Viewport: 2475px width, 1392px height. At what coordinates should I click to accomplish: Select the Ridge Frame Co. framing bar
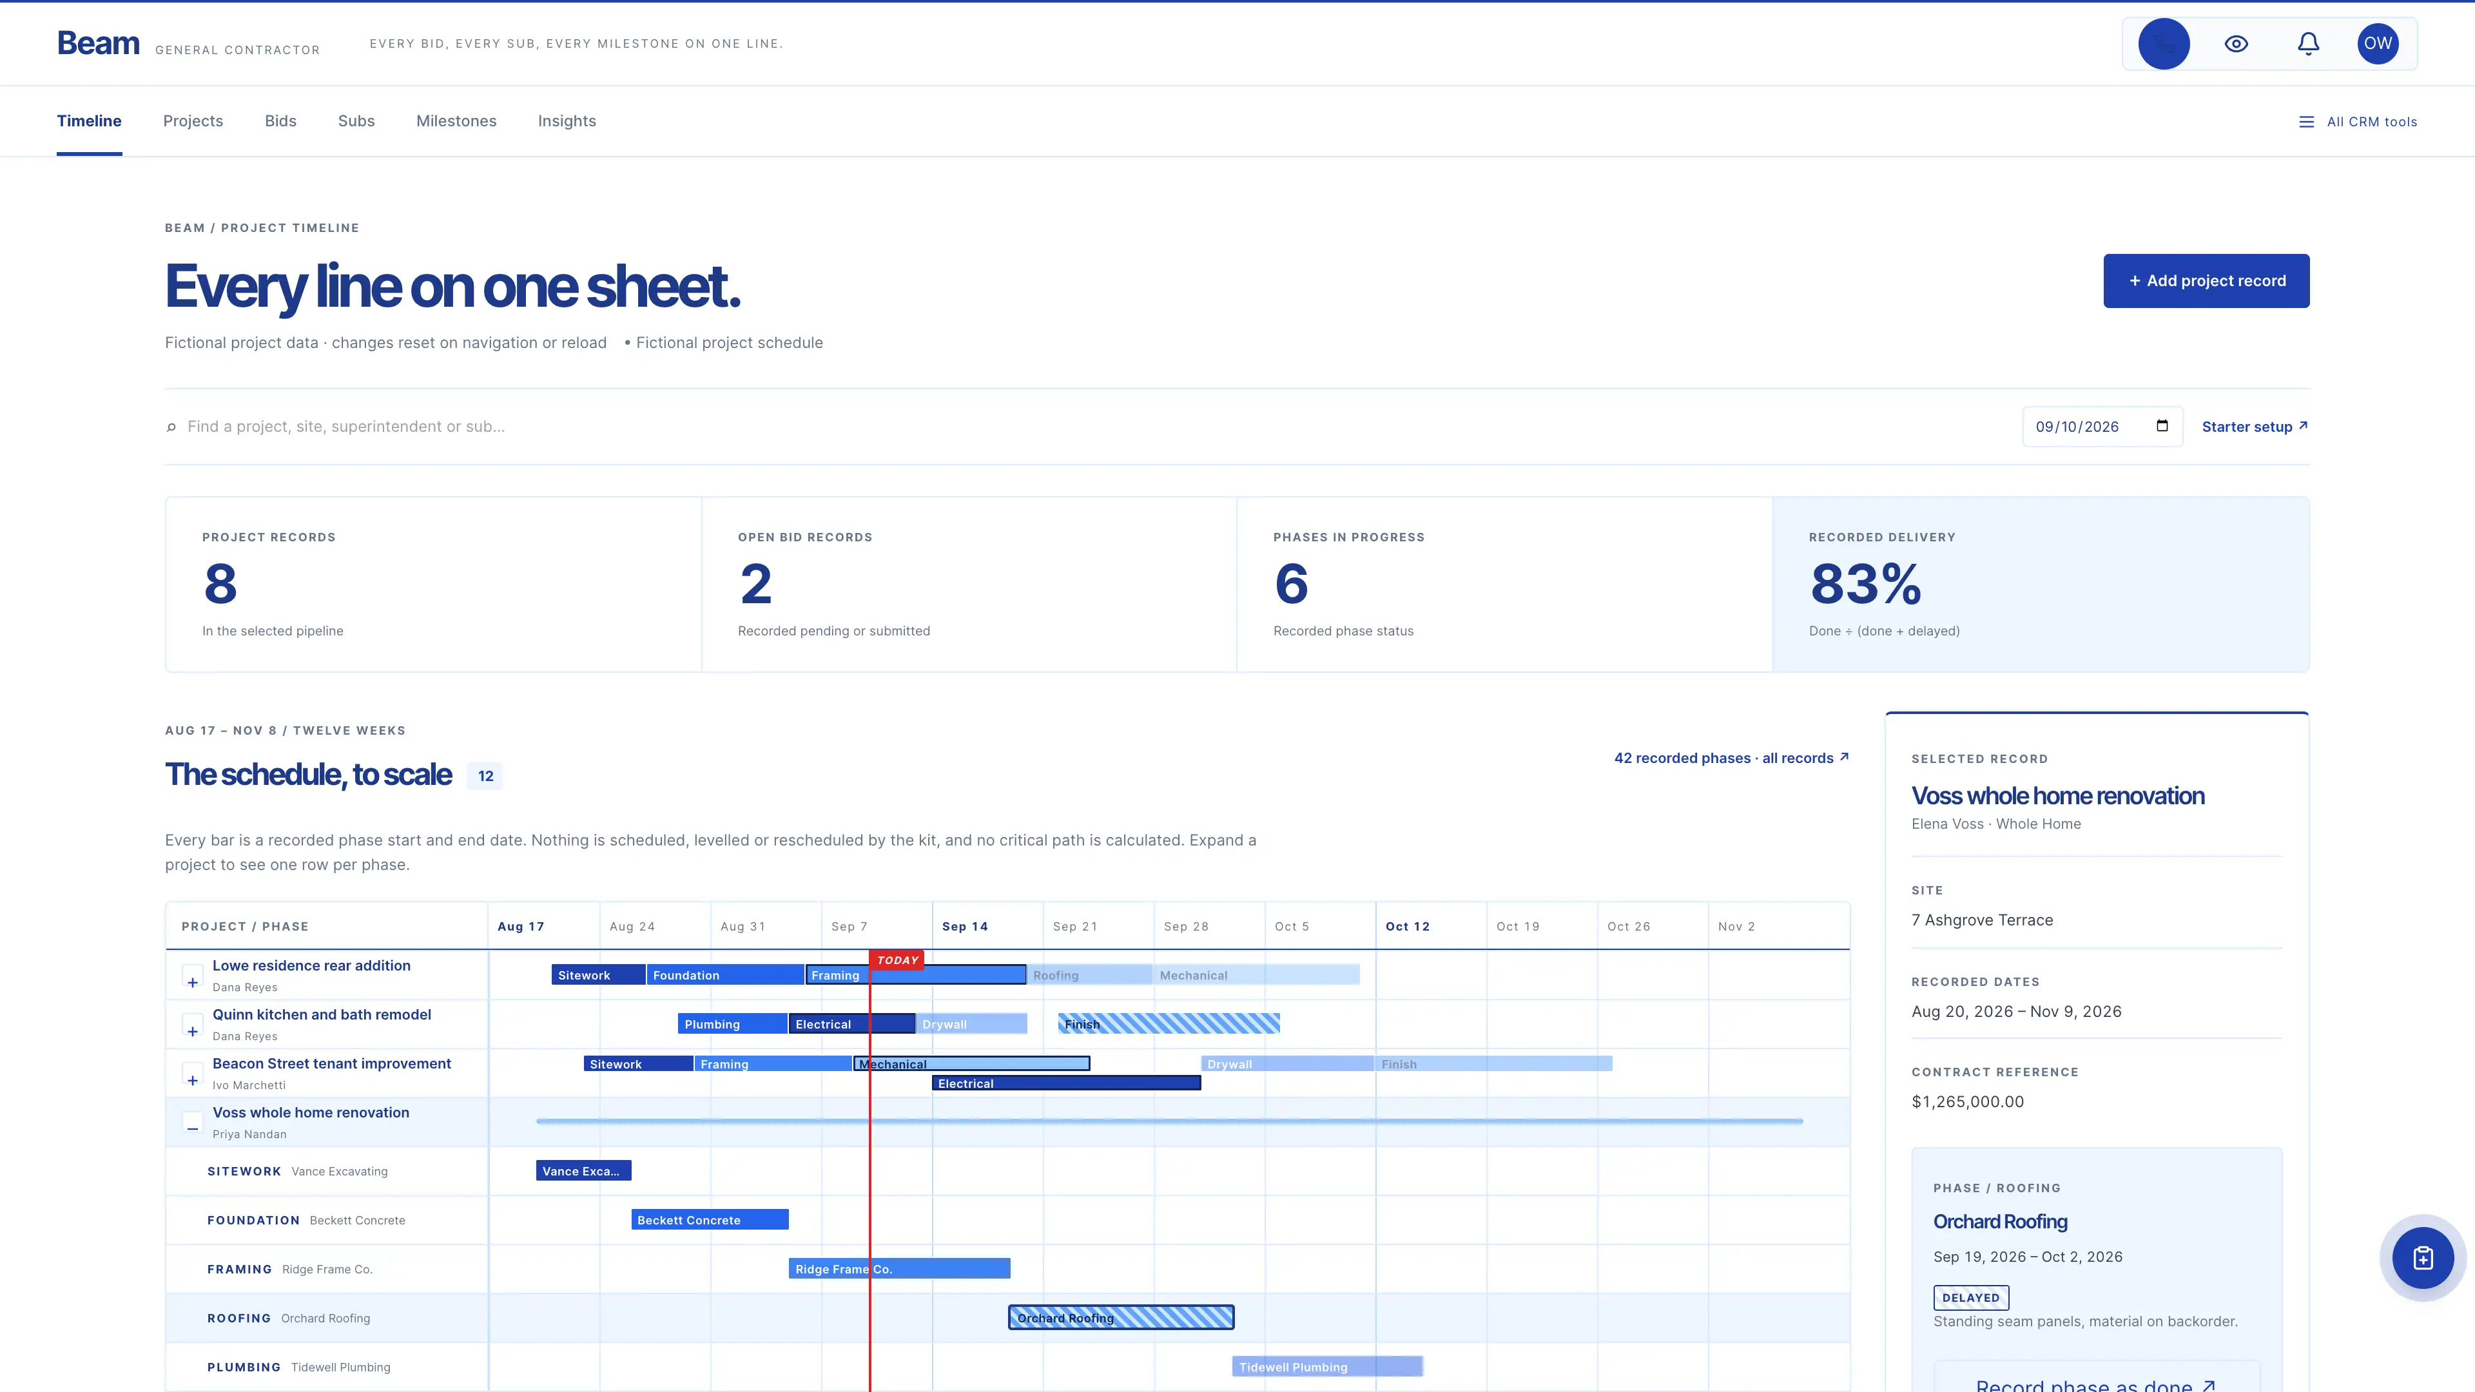(x=899, y=1268)
